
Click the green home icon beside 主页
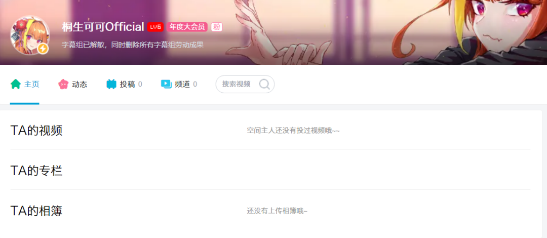(16, 84)
